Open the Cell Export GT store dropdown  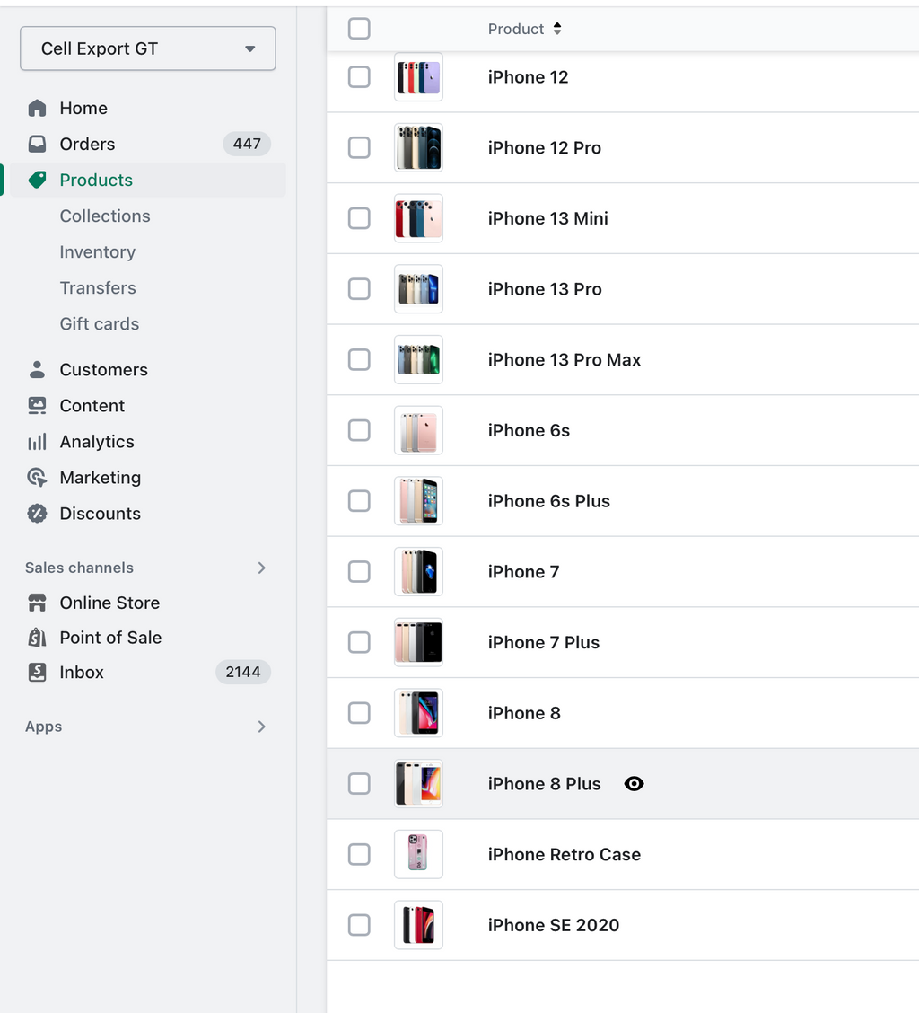(x=148, y=48)
